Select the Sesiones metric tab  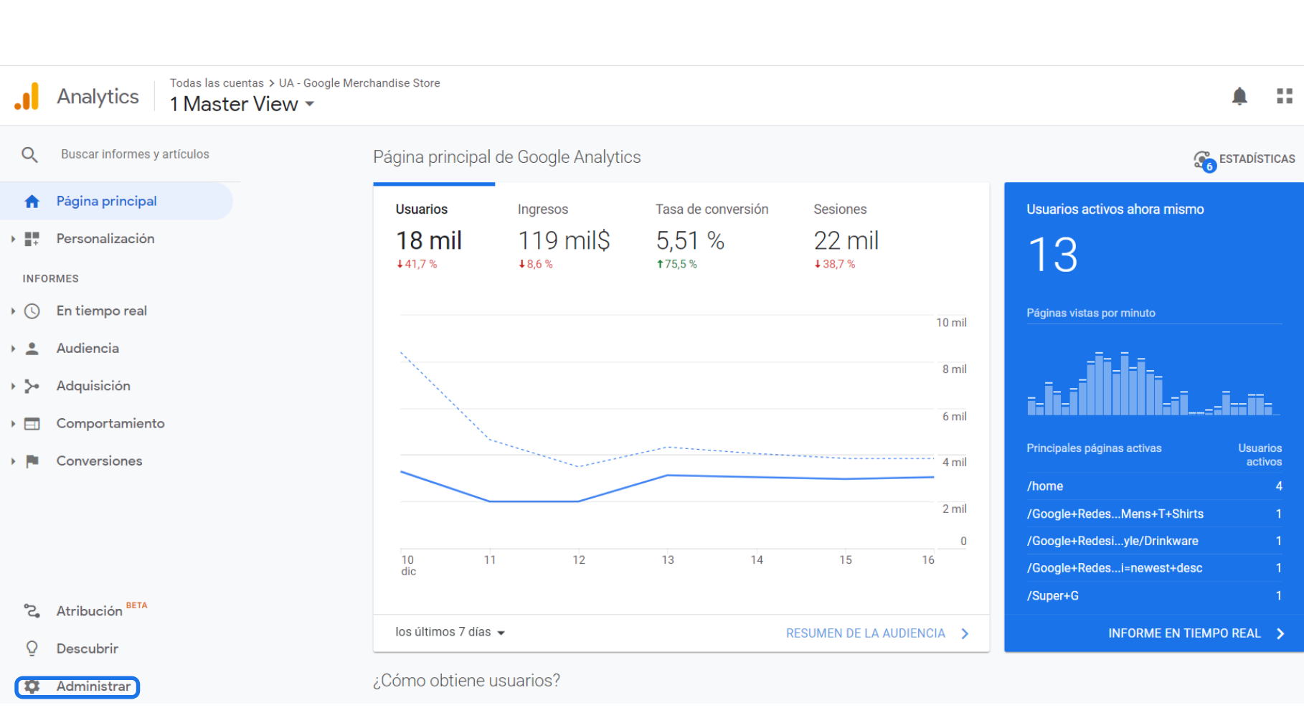(846, 237)
